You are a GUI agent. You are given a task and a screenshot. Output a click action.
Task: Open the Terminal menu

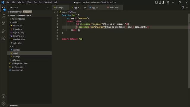coord(48,2)
